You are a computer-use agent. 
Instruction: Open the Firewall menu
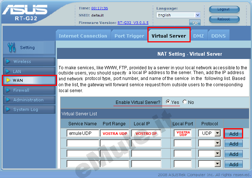tap(29, 90)
